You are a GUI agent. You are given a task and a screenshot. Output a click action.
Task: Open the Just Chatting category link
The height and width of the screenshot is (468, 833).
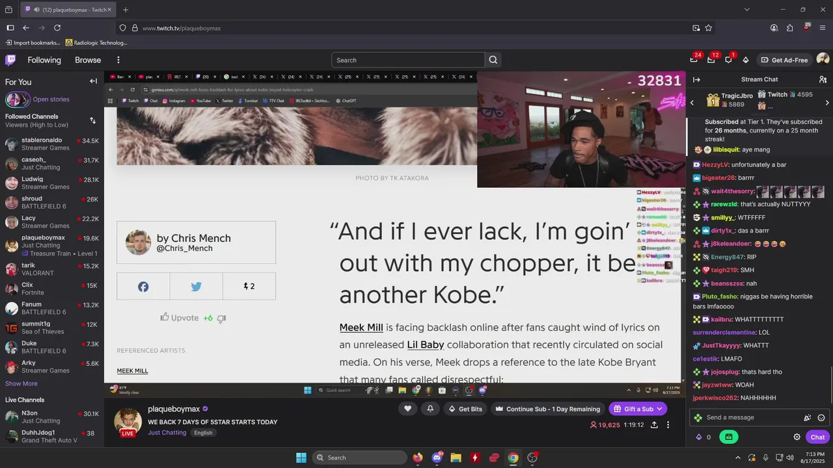(x=167, y=433)
